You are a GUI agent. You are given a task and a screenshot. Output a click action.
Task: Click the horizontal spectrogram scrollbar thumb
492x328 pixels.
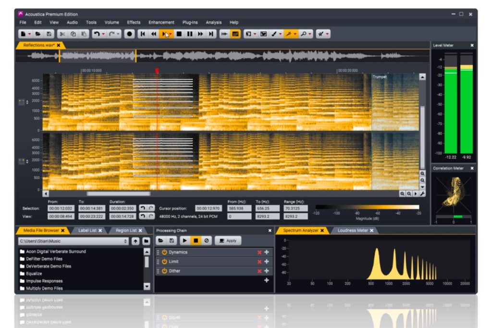coord(118,194)
